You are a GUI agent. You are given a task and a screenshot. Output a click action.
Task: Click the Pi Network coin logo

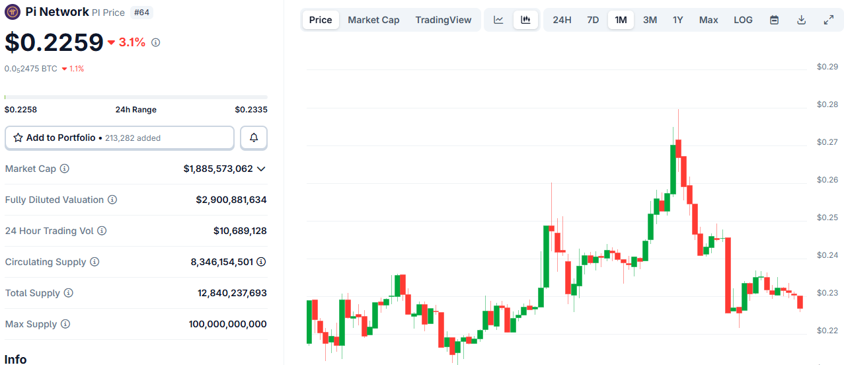(13, 12)
